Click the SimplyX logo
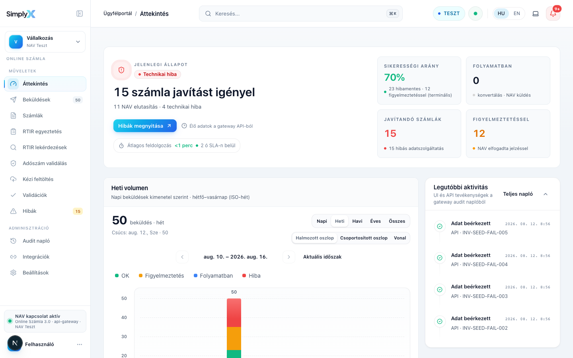This screenshot has width=573, height=358. point(21,14)
